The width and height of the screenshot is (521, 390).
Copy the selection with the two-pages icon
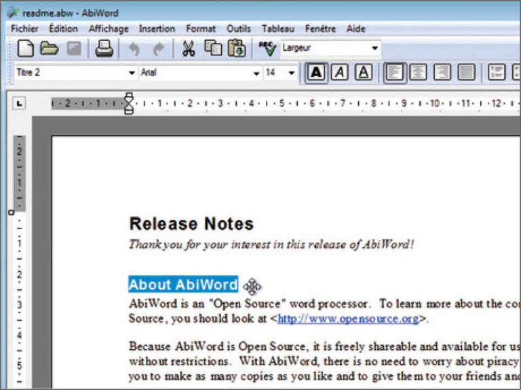tap(213, 48)
